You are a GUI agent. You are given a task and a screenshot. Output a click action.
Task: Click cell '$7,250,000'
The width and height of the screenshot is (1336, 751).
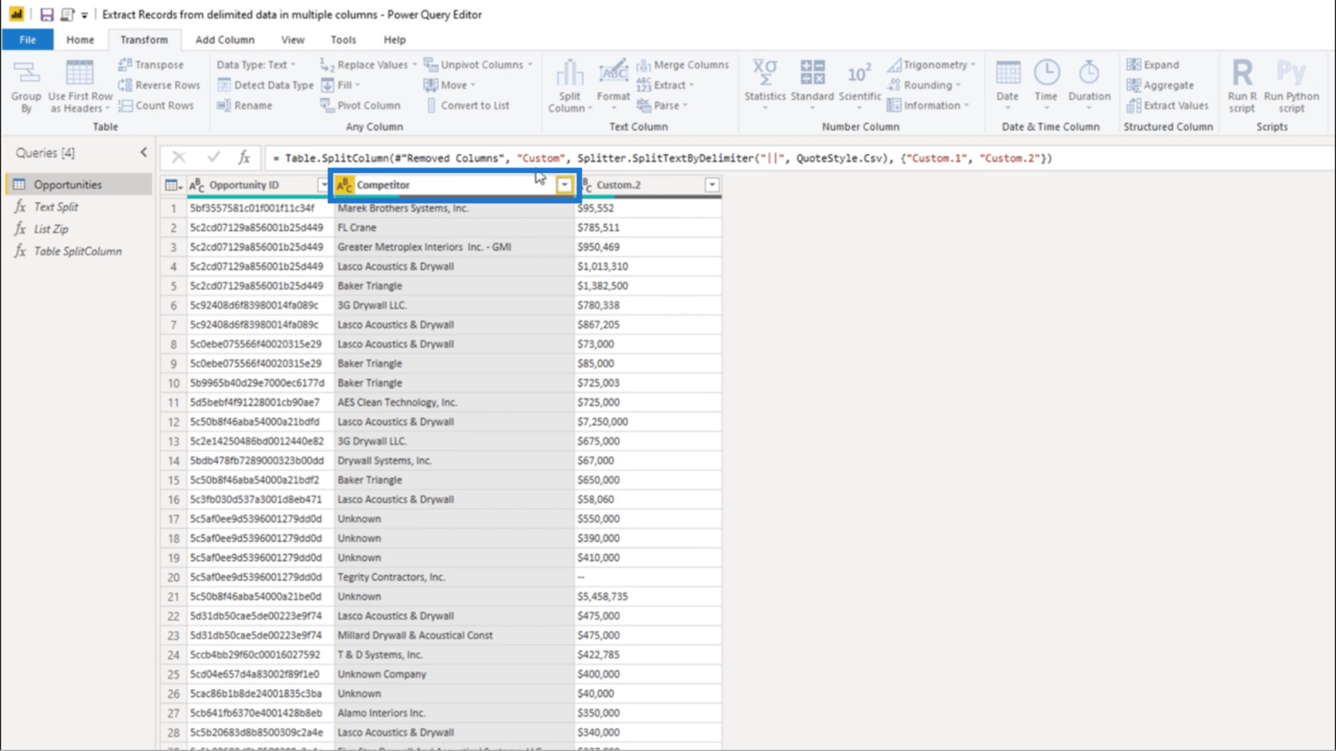tap(647, 422)
